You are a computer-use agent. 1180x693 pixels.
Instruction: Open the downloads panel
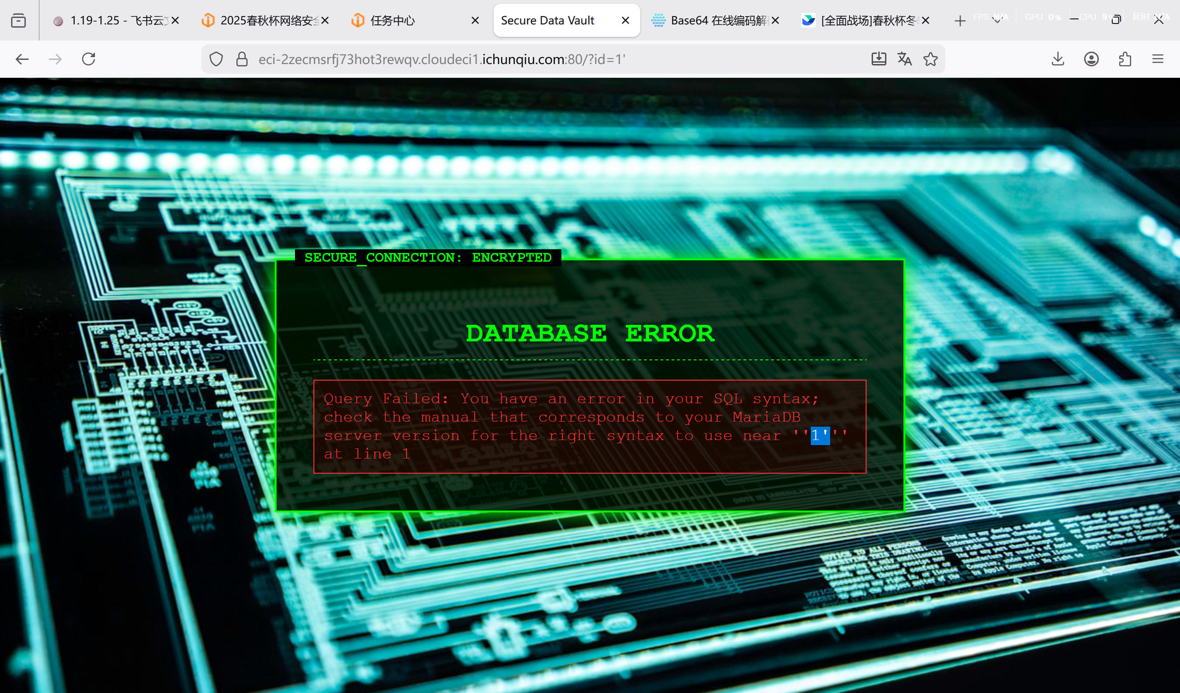click(1058, 59)
